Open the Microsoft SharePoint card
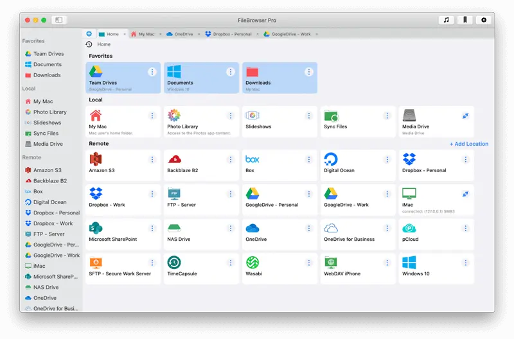 [123, 234]
